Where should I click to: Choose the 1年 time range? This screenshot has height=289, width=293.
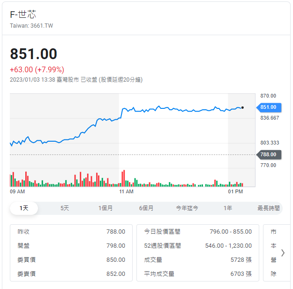click(x=228, y=208)
